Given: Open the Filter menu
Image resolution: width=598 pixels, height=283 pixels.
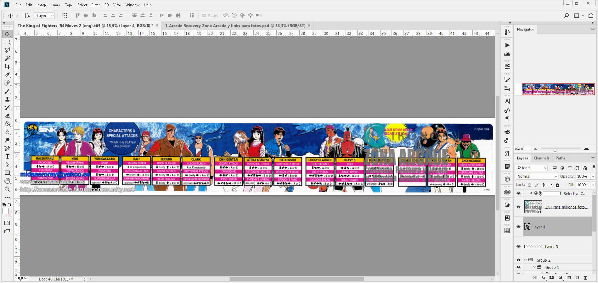Looking at the screenshot, I should point(96,5).
